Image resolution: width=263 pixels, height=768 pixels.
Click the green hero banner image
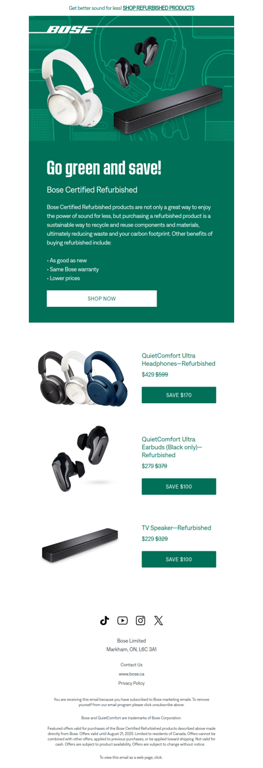click(x=131, y=78)
